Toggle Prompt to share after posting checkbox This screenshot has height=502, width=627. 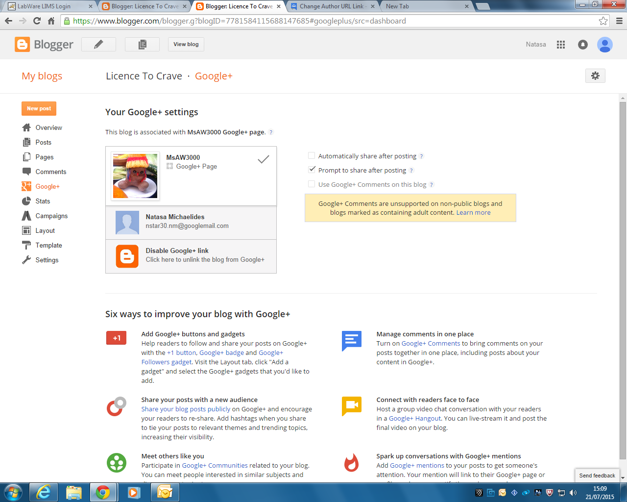311,170
